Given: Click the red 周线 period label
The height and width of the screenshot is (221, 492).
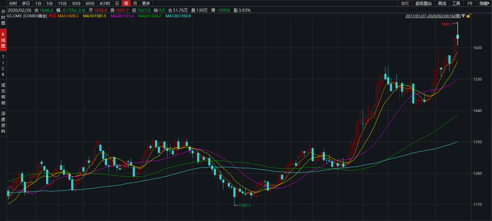Looking at the screenshot, I should (x=52, y=15).
